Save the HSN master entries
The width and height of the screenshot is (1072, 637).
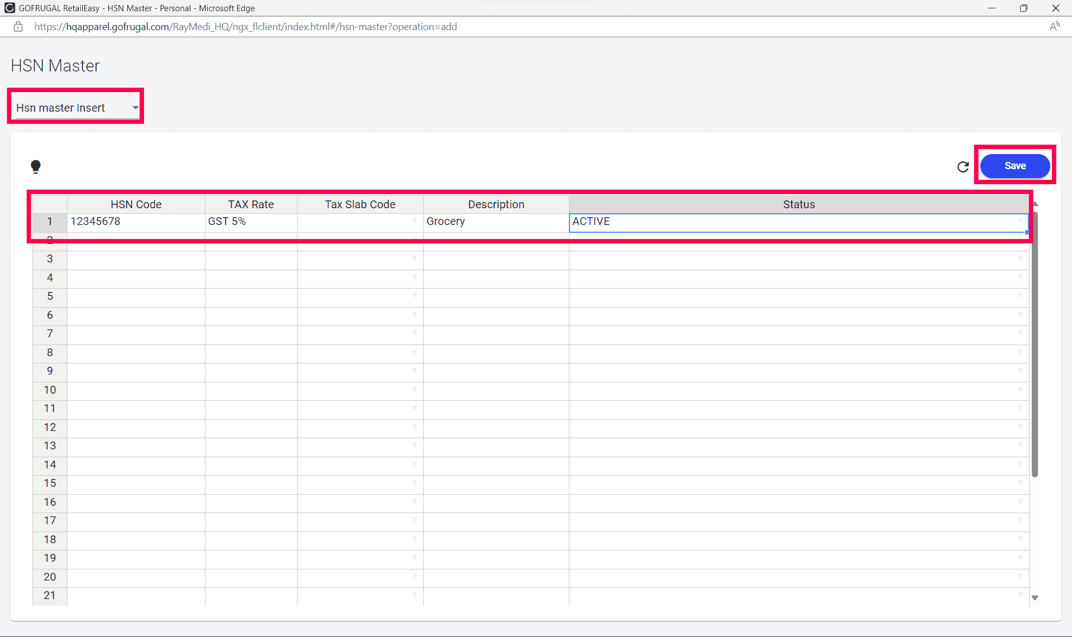pos(1014,166)
